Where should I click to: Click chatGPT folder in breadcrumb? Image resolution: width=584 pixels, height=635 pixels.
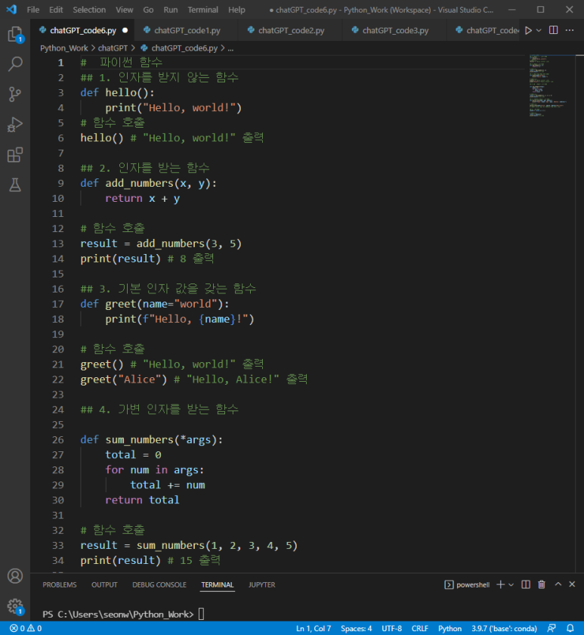point(113,48)
